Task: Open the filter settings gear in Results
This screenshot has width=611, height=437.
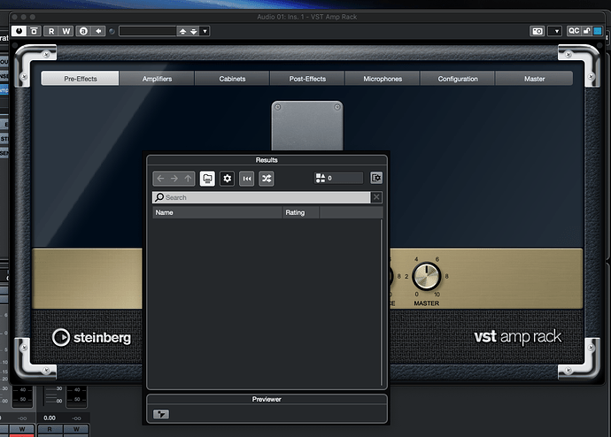Action: click(x=228, y=179)
